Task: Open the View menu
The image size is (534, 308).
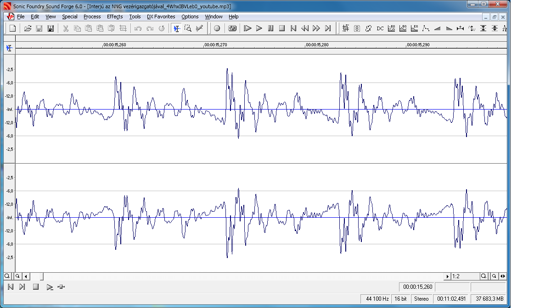Action: (51, 16)
